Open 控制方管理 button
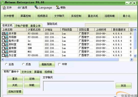The width and height of the screenshot is (138, 97). click(x=15, y=91)
